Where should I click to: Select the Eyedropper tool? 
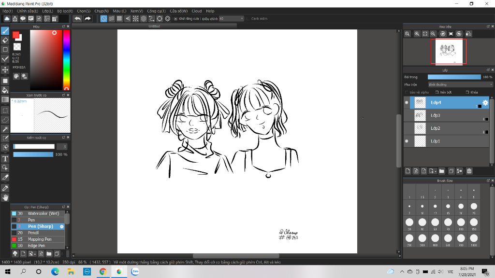click(5, 188)
